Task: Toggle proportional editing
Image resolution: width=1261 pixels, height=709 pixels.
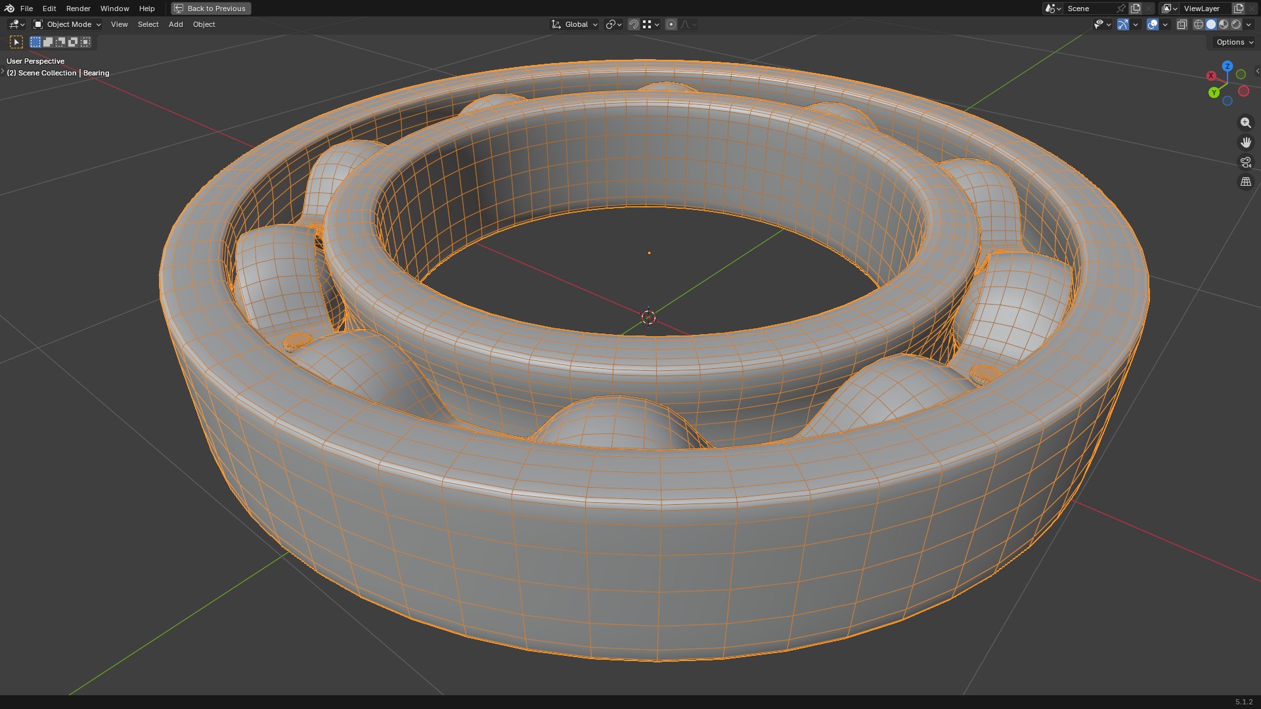Action: [671, 24]
